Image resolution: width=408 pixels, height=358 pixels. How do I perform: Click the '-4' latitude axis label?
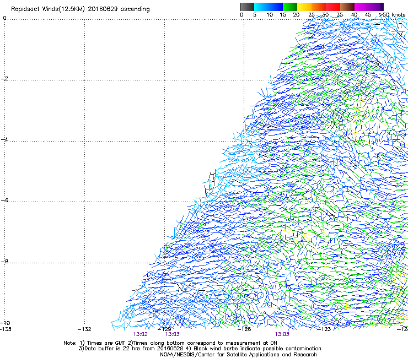pos(4,139)
